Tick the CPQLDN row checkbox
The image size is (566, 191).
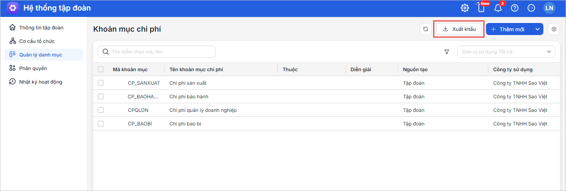[x=101, y=110]
